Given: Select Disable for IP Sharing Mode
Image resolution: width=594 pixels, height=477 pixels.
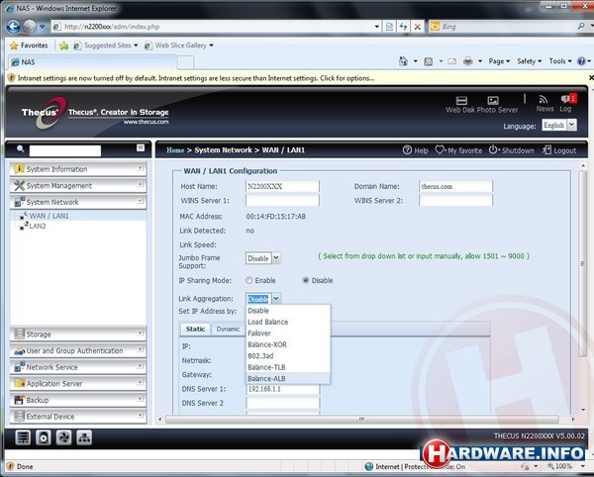Looking at the screenshot, I should tap(304, 280).
